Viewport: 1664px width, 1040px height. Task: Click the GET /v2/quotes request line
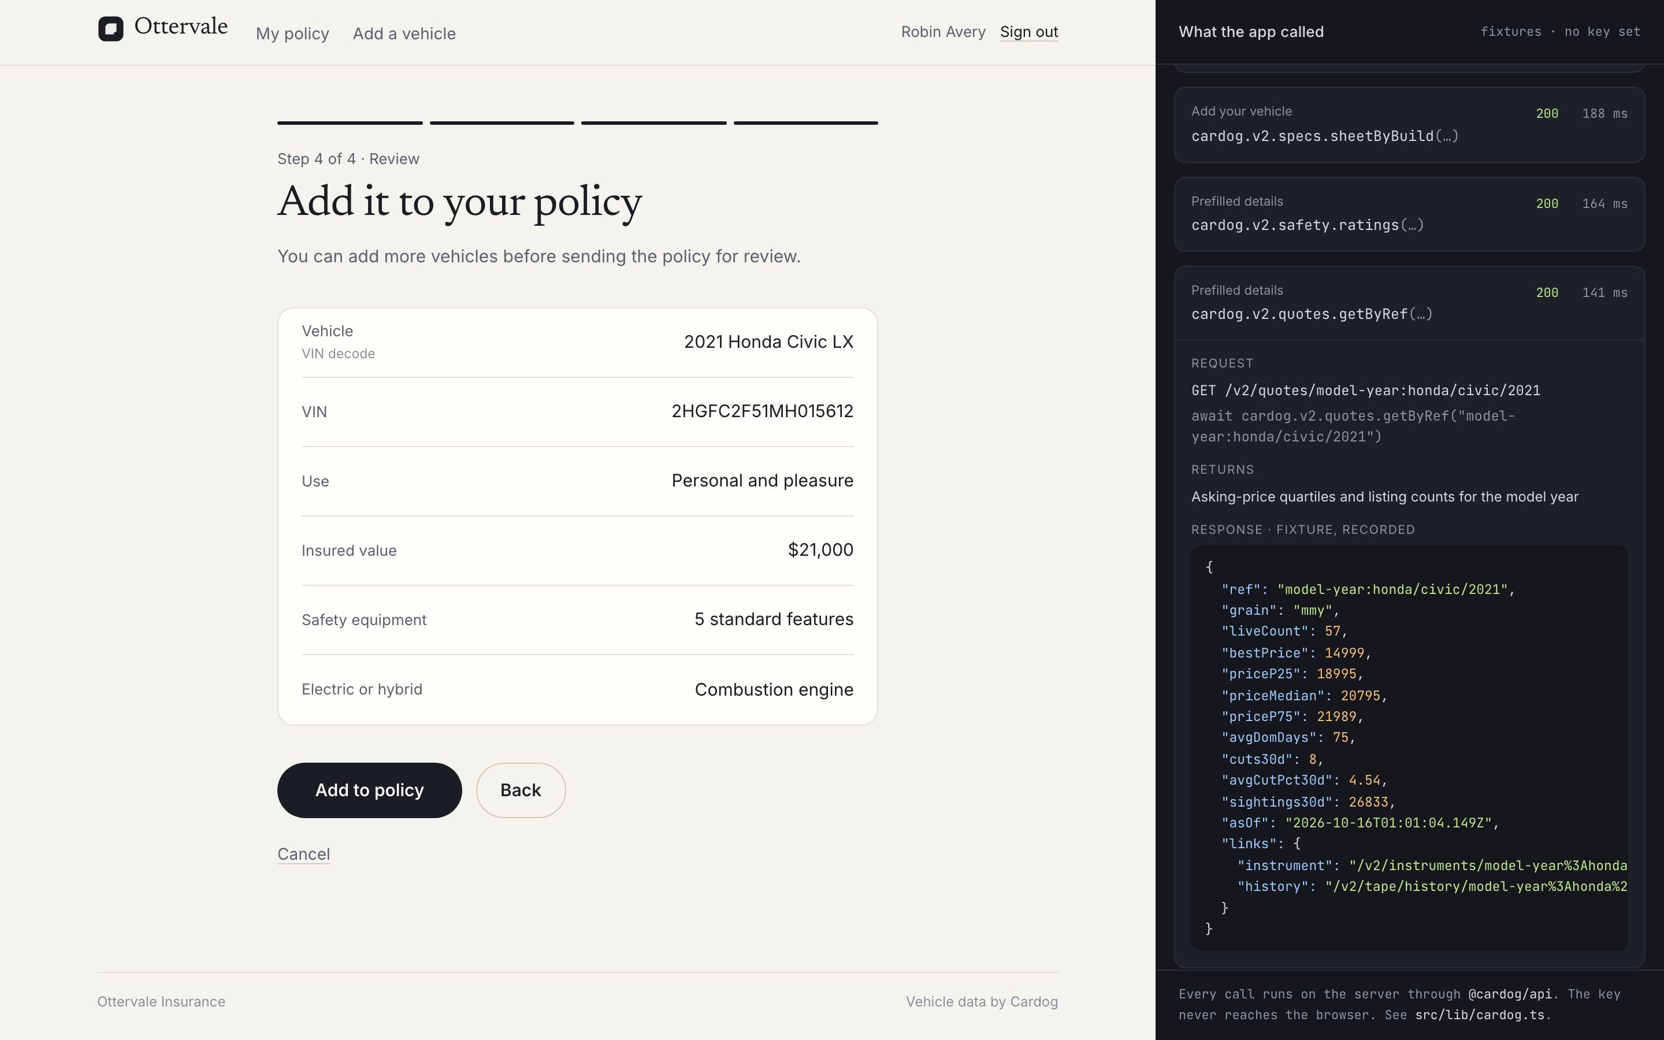pos(1366,391)
